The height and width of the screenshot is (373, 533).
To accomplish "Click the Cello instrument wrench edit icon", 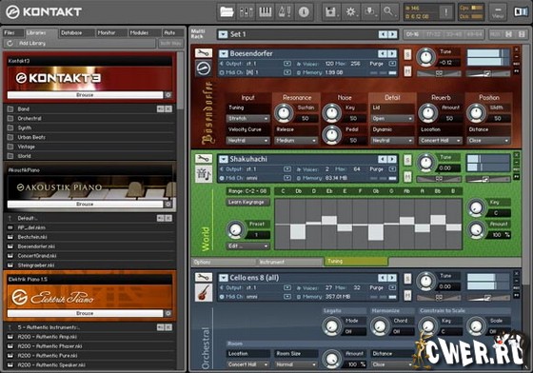I will pos(204,277).
